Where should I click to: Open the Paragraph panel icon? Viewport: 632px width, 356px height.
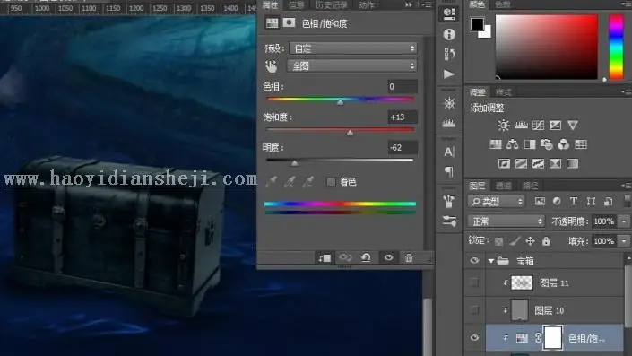[x=448, y=172]
